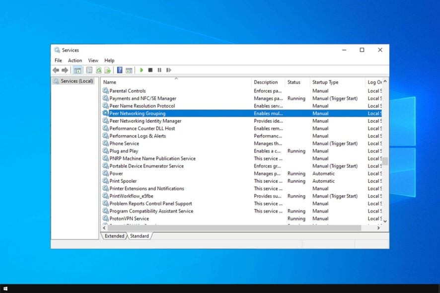Click Manual (Trigger Start) for Phone Service
The image size is (440, 293).
click(335, 144)
